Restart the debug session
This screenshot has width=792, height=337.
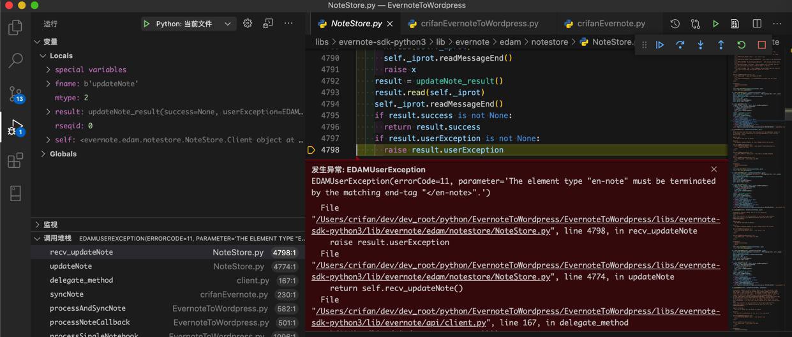(742, 45)
